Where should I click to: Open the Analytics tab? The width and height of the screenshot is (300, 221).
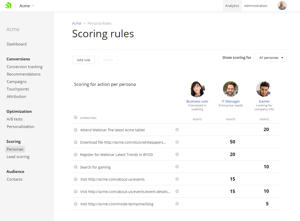tap(232, 6)
